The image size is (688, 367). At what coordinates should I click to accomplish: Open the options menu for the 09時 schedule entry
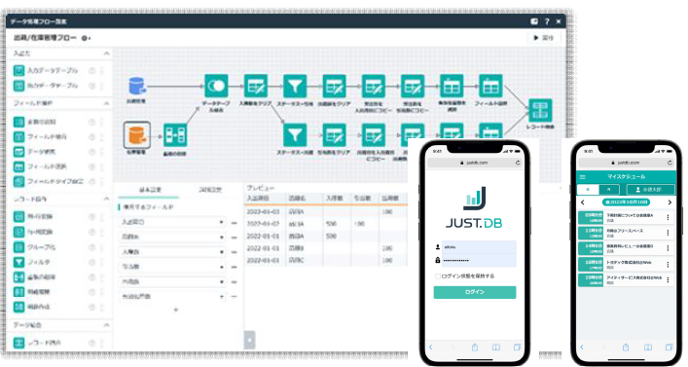click(668, 217)
